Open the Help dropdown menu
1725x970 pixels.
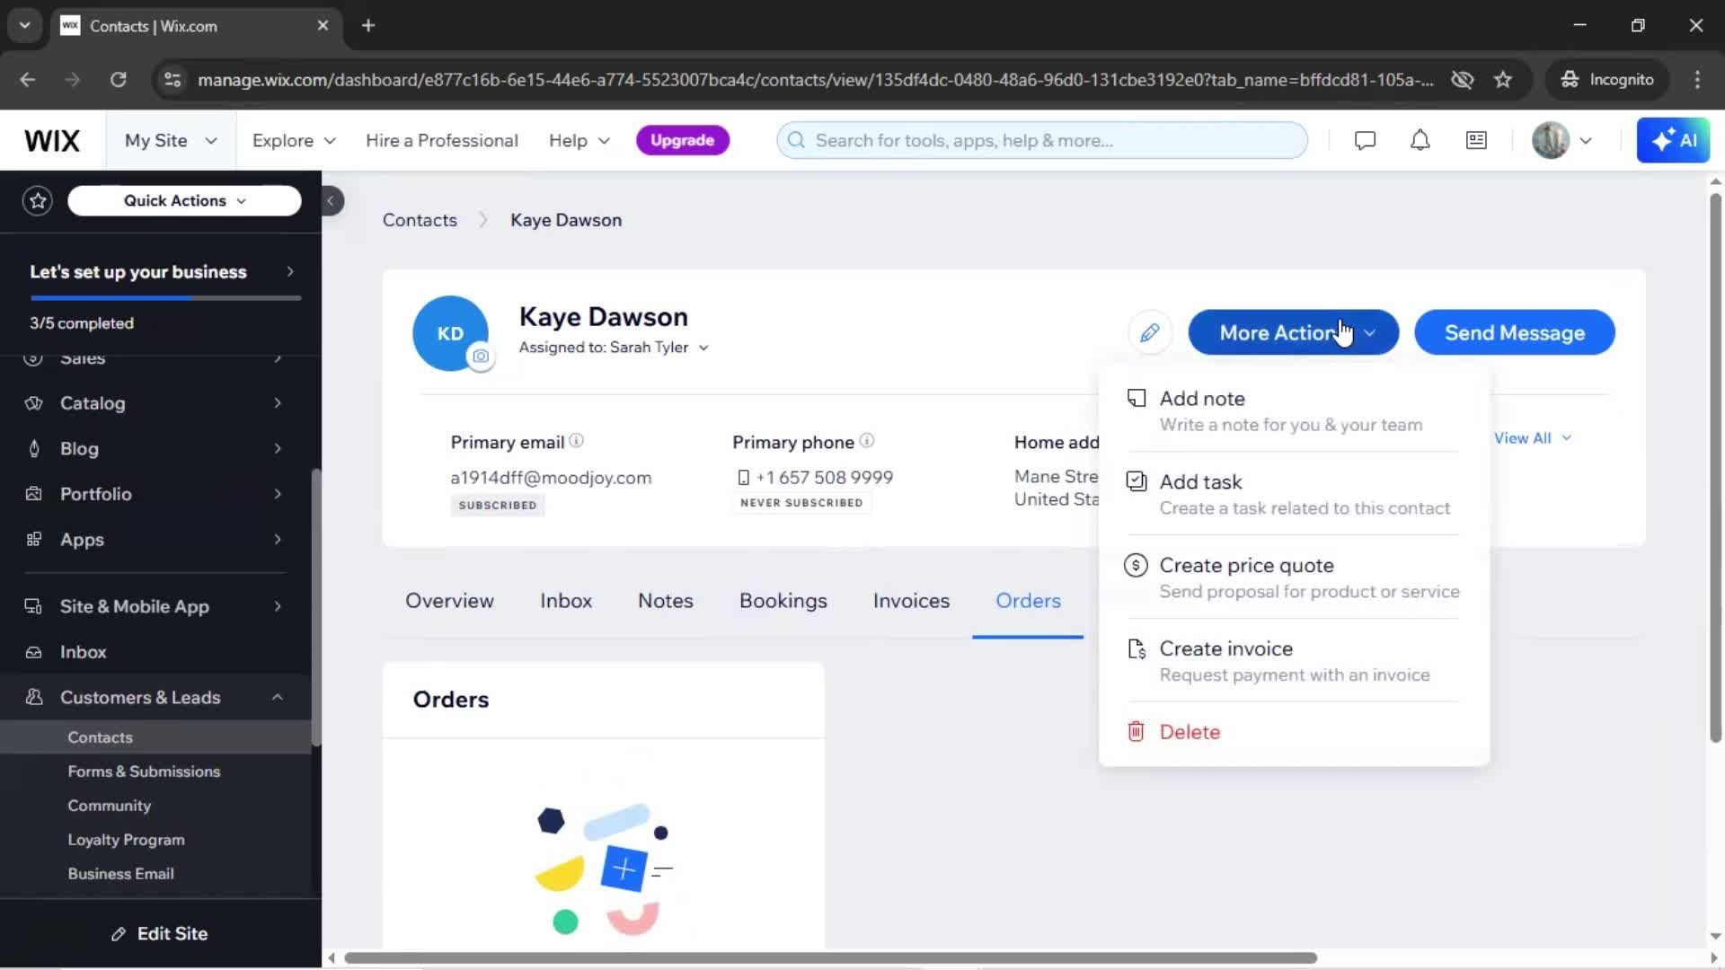[x=579, y=141]
